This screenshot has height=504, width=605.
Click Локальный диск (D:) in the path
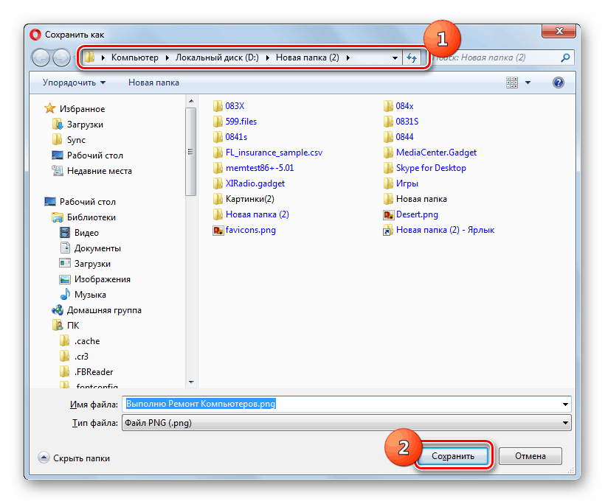point(217,57)
